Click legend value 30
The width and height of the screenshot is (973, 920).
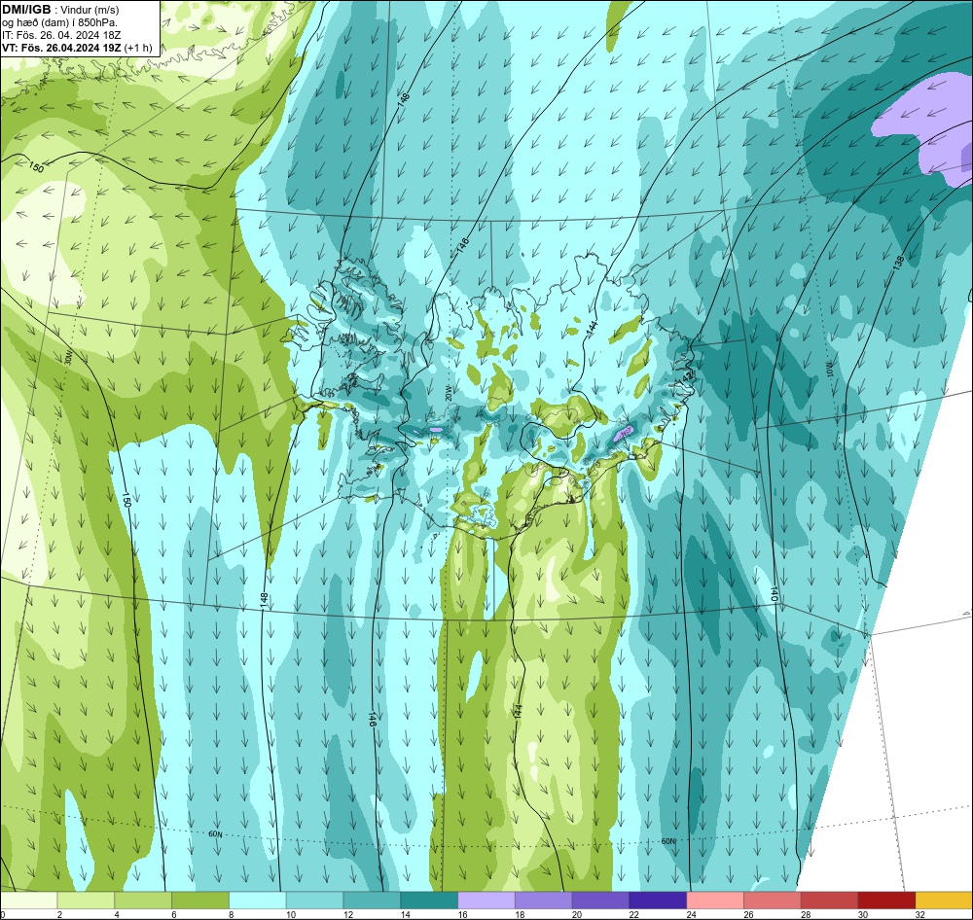point(863,914)
